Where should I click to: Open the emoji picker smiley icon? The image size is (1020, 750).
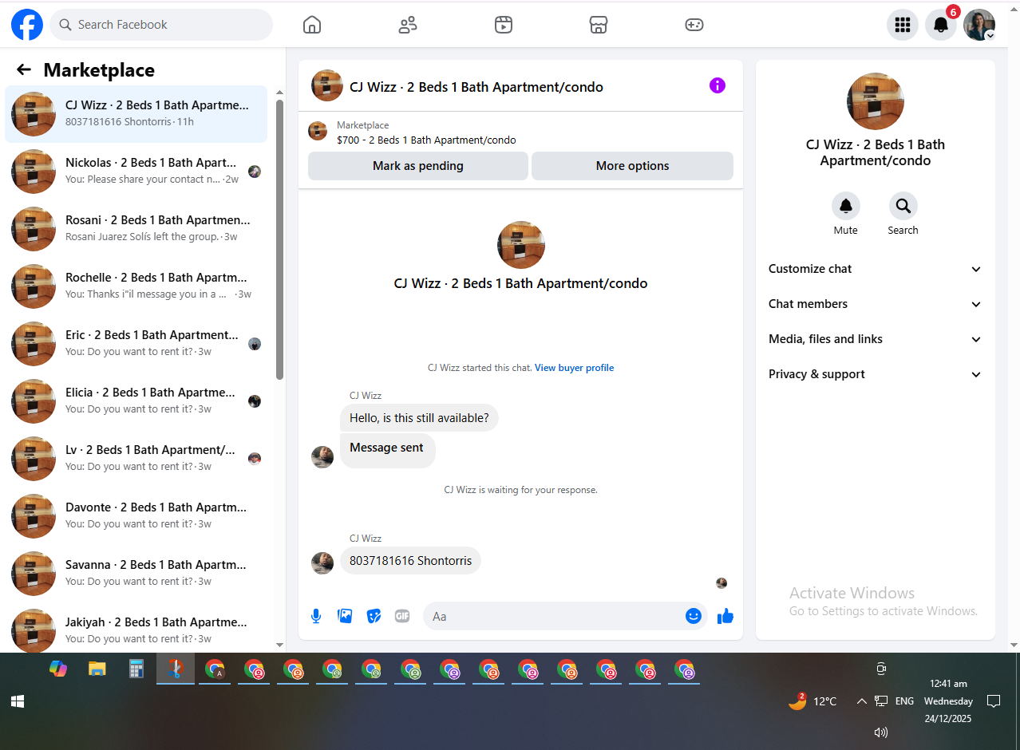[694, 616]
